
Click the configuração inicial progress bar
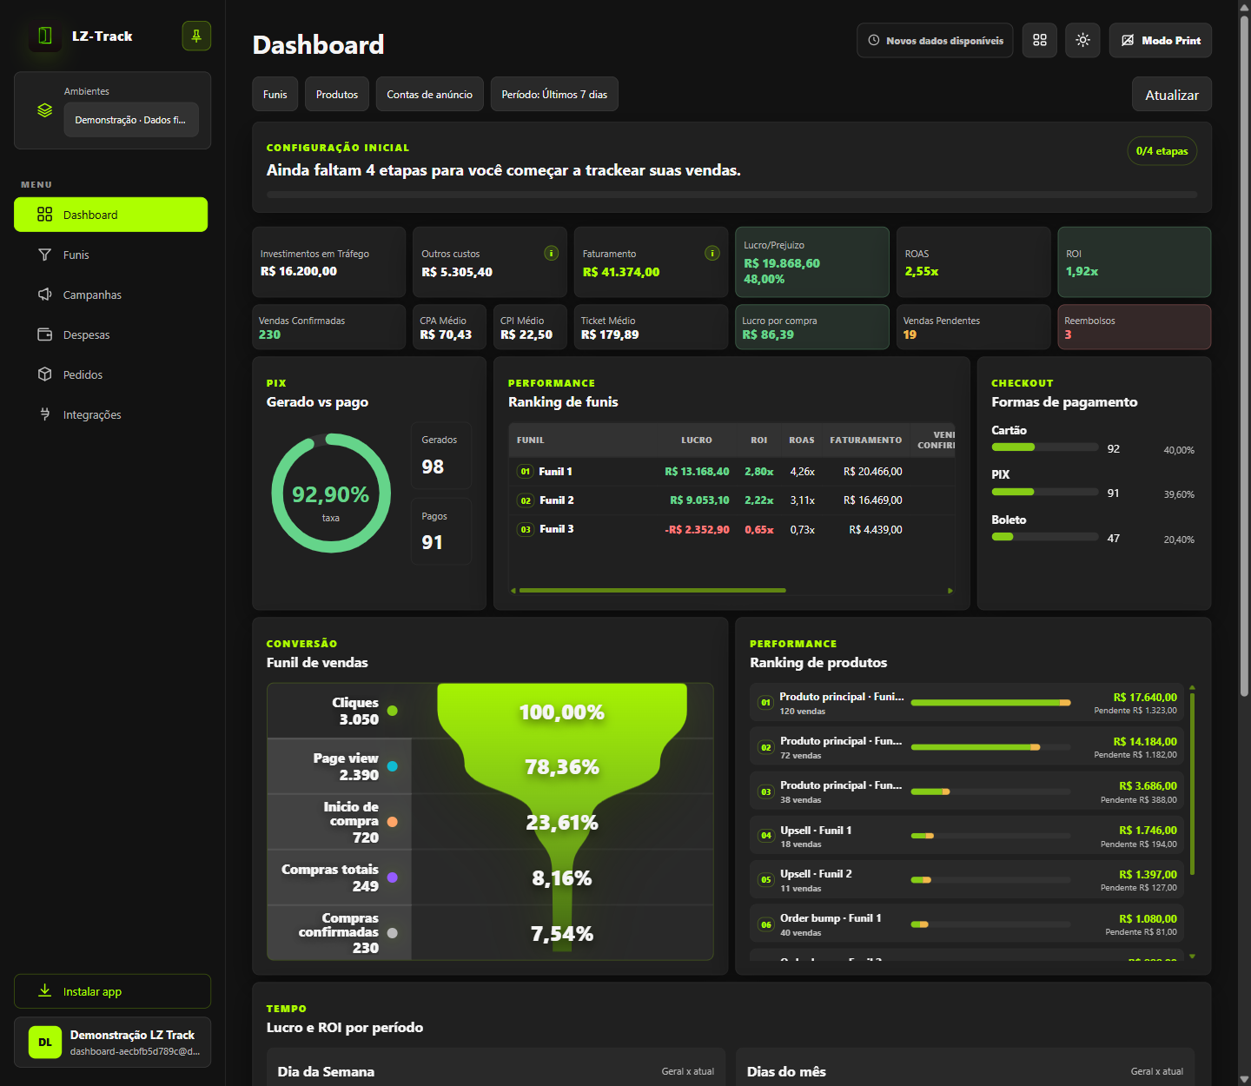[x=731, y=195]
